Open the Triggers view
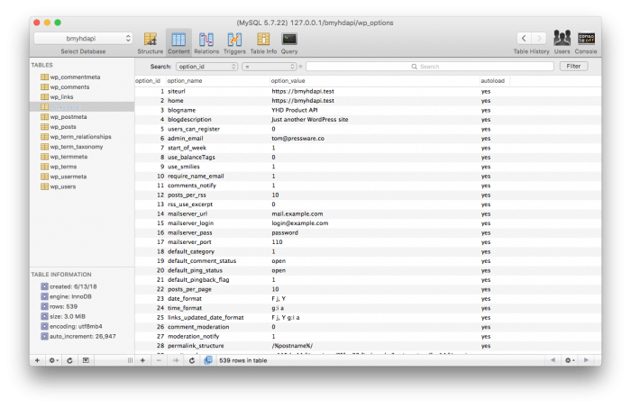The width and height of the screenshot is (631, 408). (x=234, y=42)
